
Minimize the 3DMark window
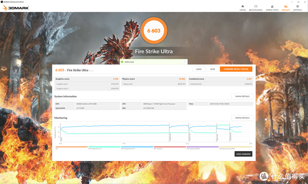[292, 2]
